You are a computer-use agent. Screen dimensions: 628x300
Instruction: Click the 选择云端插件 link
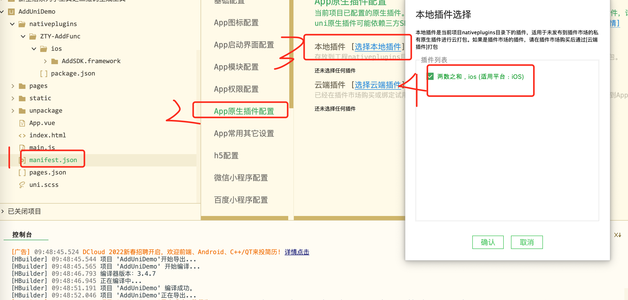[378, 85]
